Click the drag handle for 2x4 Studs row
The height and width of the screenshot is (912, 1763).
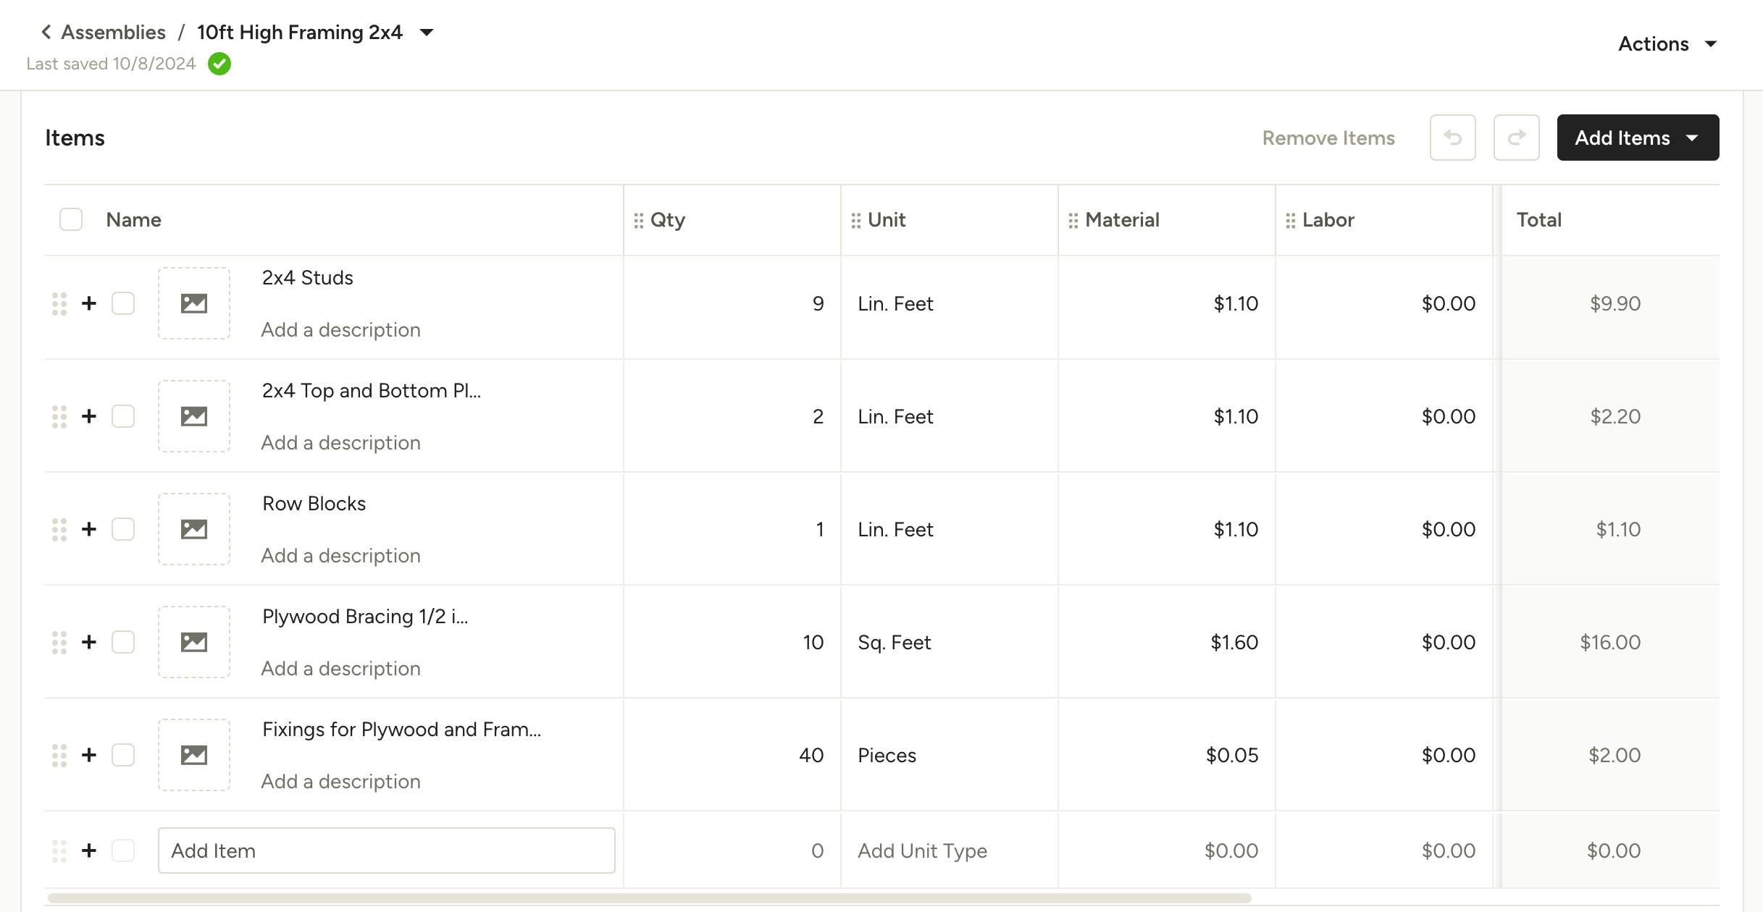[59, 304]
